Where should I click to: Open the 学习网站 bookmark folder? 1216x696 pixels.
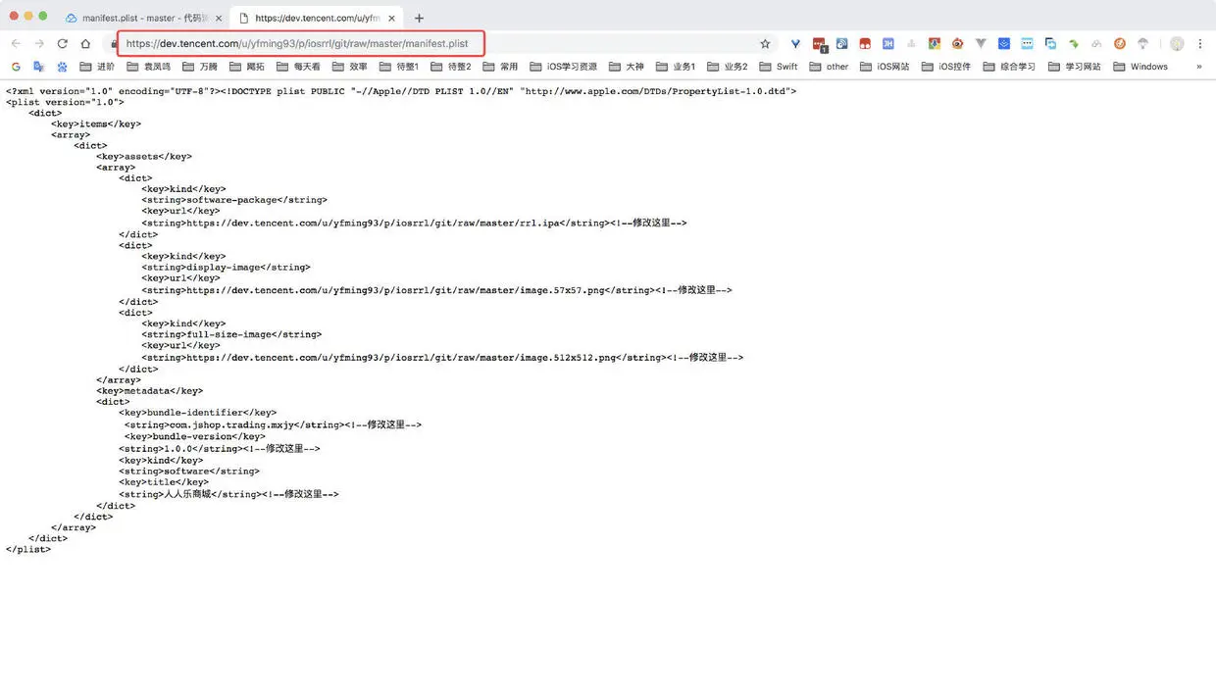click(x=1075, y=67)
